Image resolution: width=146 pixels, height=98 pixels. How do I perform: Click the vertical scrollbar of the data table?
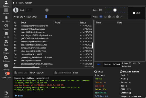coord(92,45)
